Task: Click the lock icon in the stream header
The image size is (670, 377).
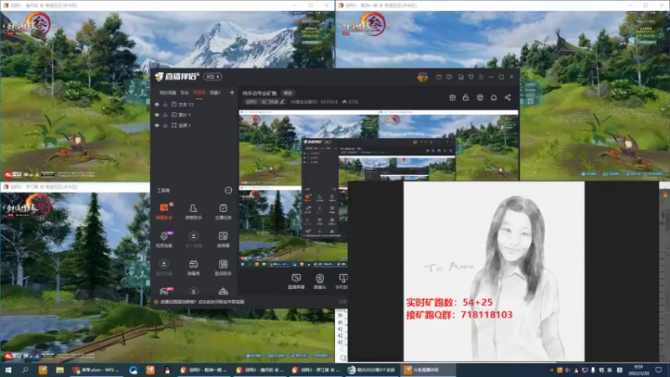Action: click(x=466, y=97)
